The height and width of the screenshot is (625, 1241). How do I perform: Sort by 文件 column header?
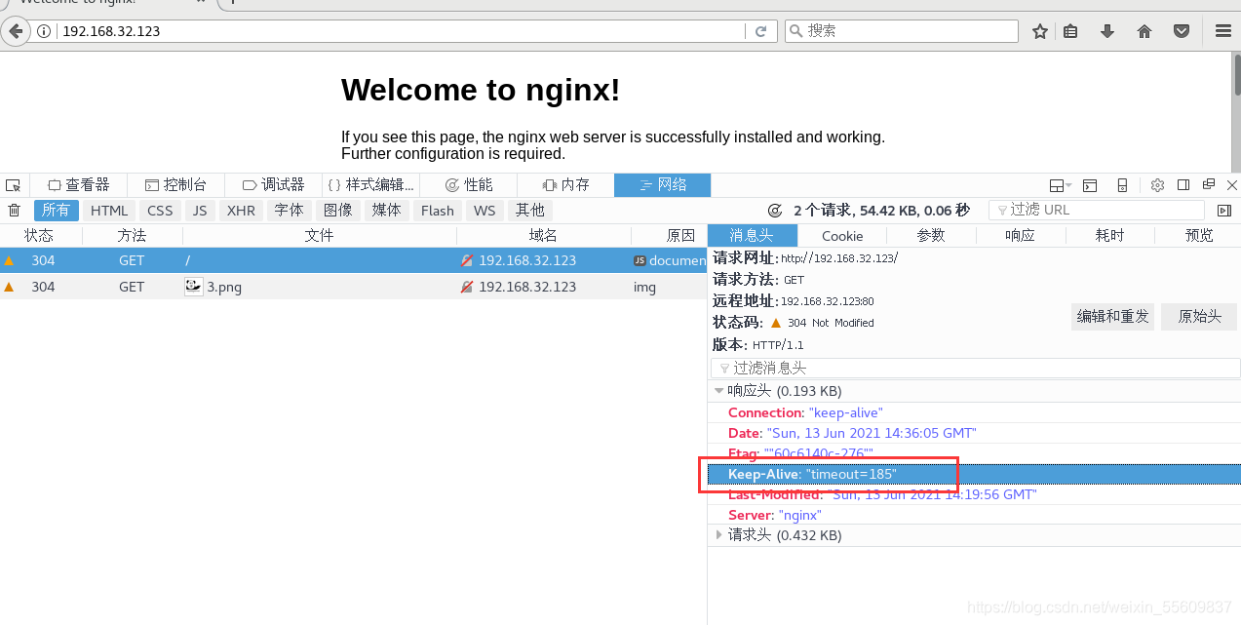coord(320,236)
